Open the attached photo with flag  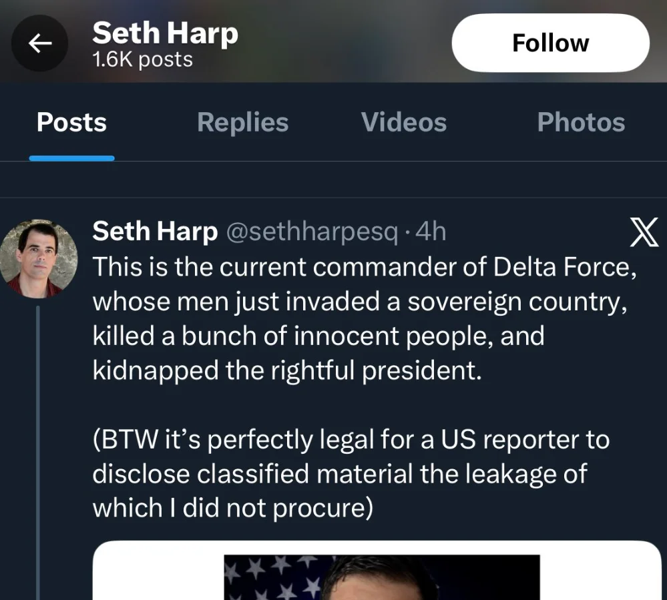point(381,578)
